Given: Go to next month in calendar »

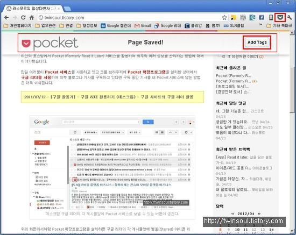Looking at the screenshot, I should coord(259,213).
